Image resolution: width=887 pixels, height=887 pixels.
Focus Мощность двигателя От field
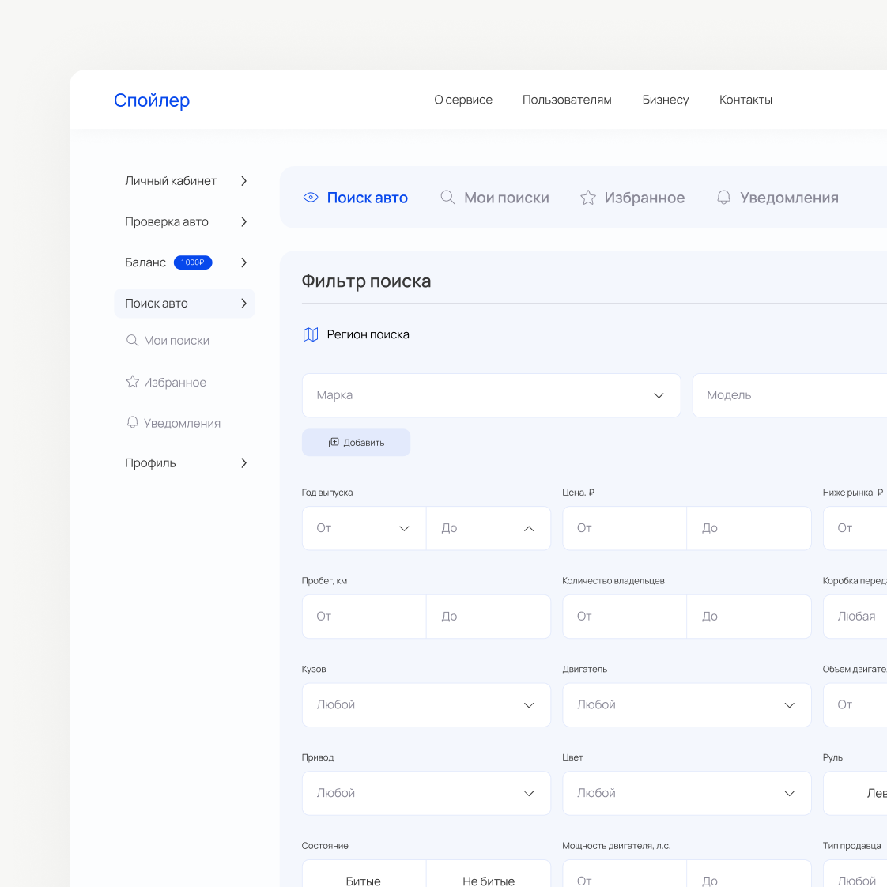[625, 874]
